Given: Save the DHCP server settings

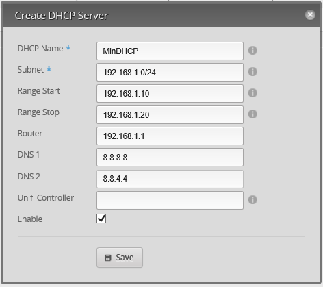Looking at the screenshot, I should (x=120, y=258).
